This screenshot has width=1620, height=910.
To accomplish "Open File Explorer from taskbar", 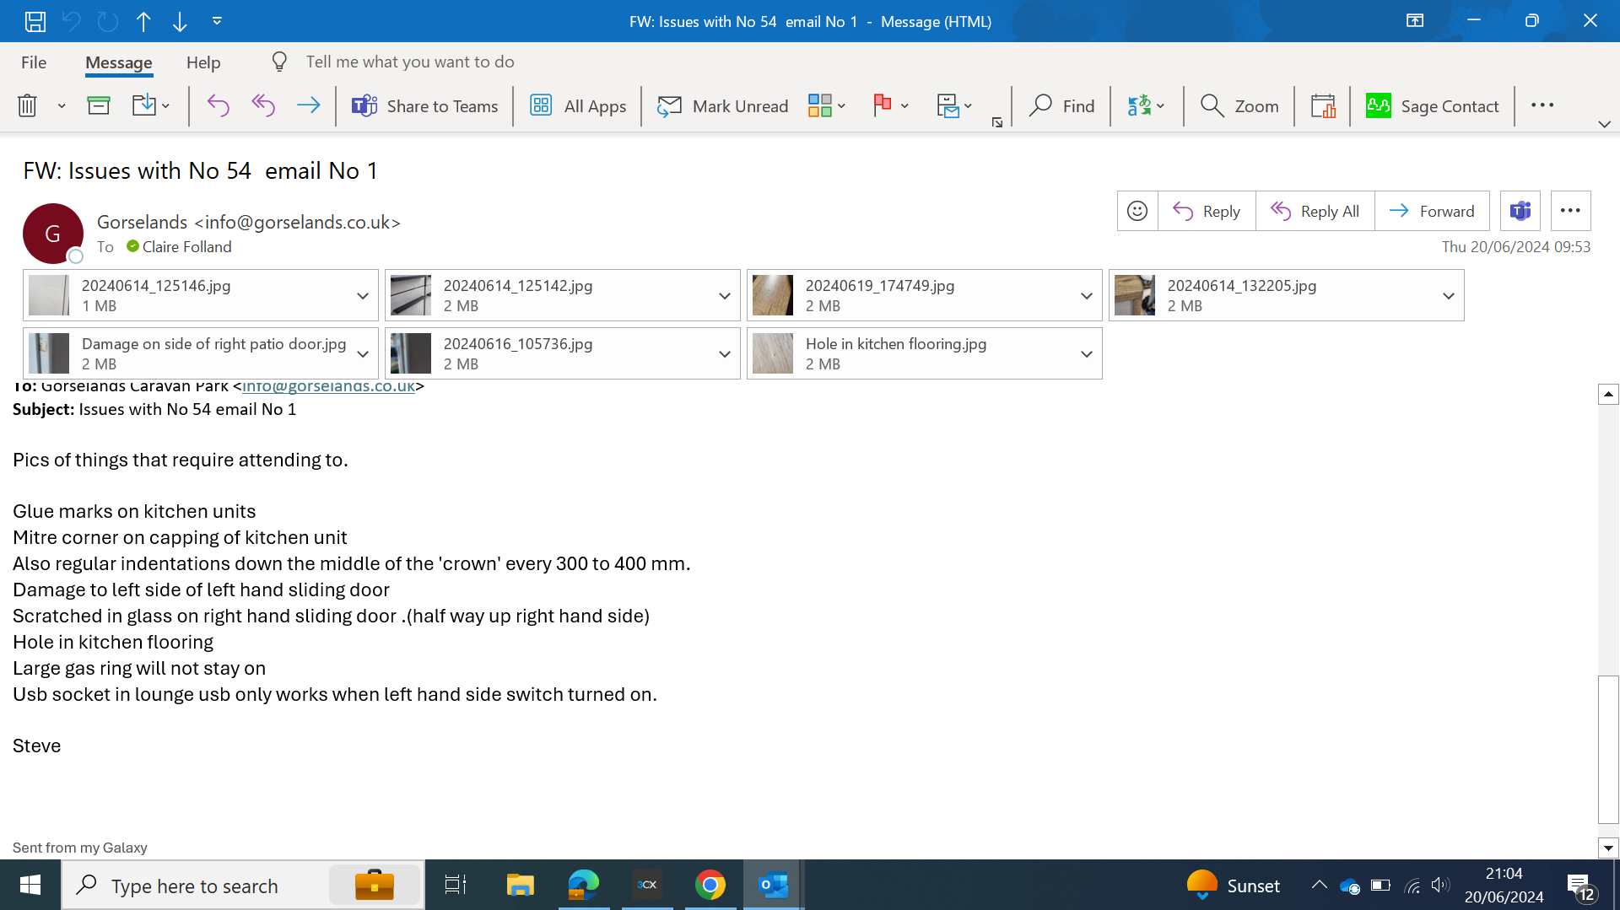I will (x=521, y=886).
